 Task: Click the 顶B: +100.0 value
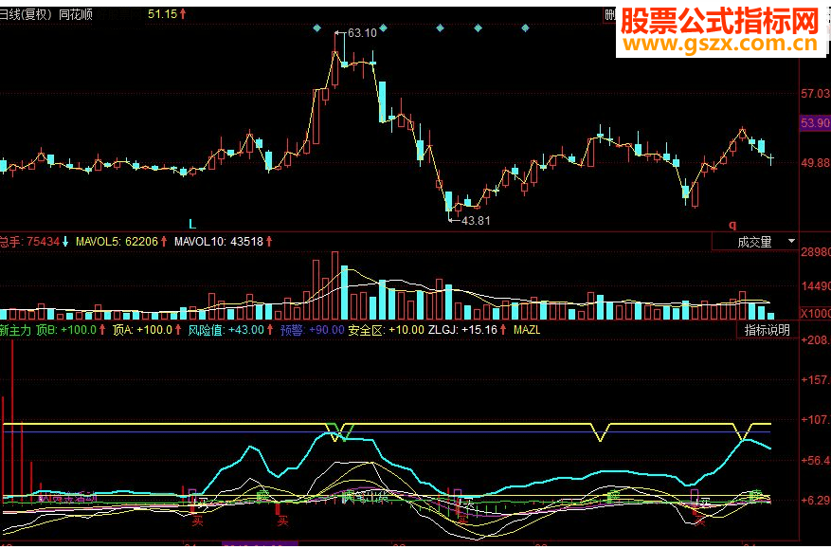point(66,330)
